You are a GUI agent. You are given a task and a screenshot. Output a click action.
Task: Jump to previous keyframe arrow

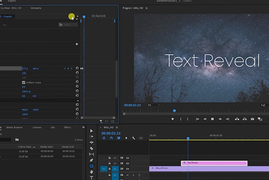(x=65, y=68)
